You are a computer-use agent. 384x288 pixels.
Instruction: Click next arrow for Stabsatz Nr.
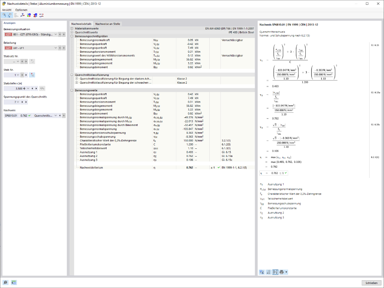(x=26, y=61)
